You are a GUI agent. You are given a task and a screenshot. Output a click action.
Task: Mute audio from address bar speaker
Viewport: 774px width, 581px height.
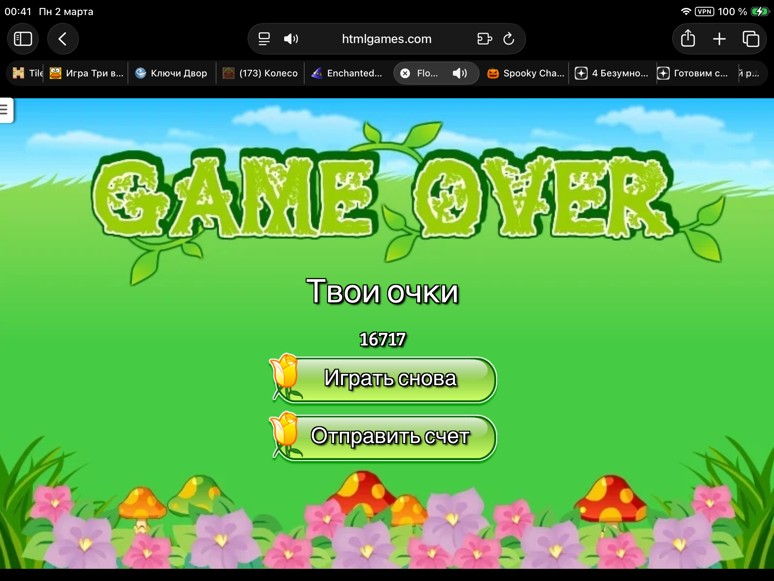click(x=291, y=39)
